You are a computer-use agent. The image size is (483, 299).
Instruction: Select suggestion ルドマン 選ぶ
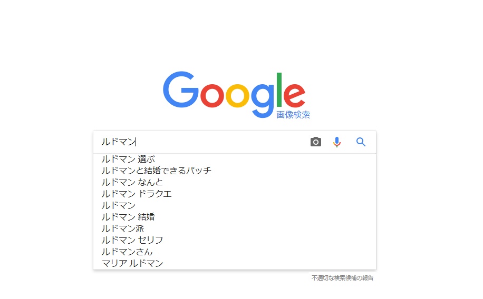pos(128,159)
